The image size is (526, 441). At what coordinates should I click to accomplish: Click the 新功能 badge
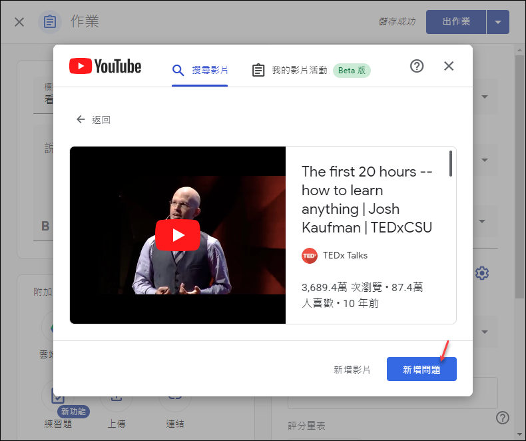73,412
